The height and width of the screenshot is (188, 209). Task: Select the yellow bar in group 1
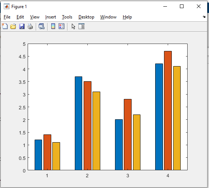click(56, 156)
